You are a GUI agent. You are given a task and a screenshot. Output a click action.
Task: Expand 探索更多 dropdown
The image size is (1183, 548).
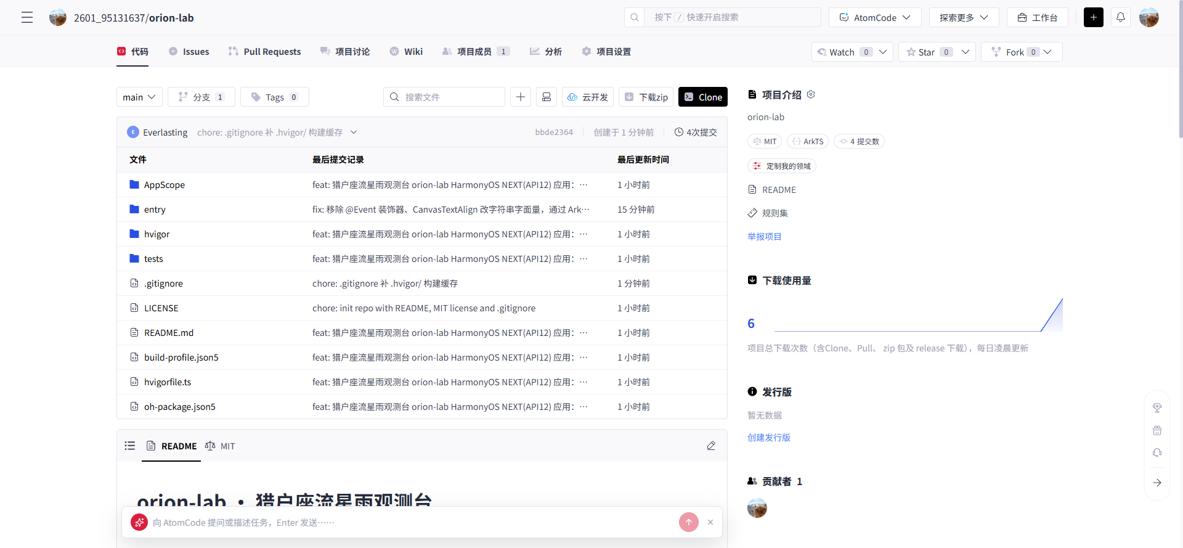click(x=964, y=17)
